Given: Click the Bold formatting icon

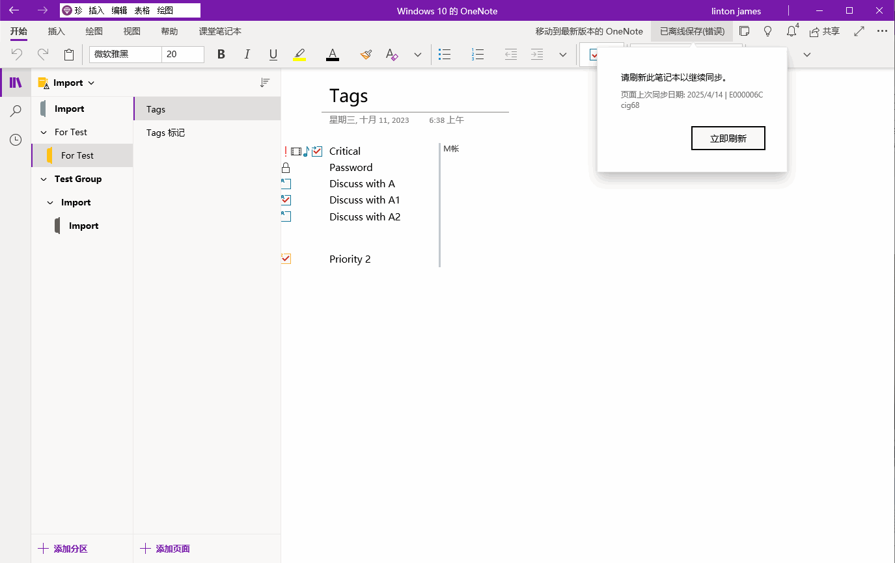Looking at the screenshot, I should 221,55.
